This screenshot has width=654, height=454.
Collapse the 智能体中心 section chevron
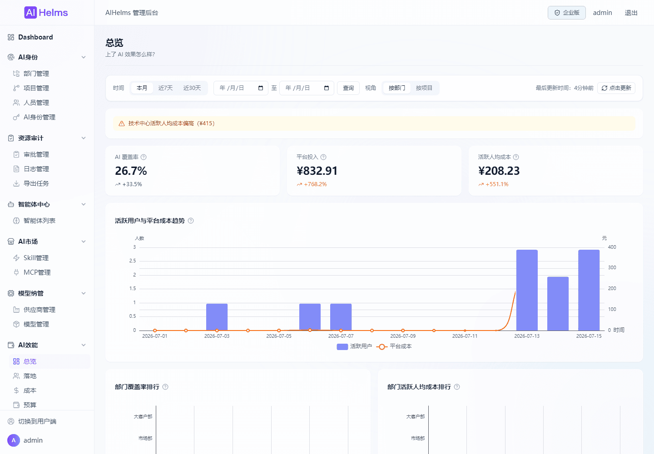coord(84,204)
